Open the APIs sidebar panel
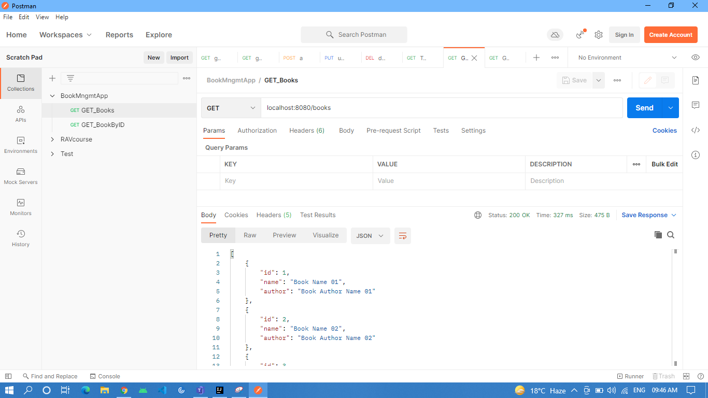This screenshot has height=398, width=708. coord(21,114)
